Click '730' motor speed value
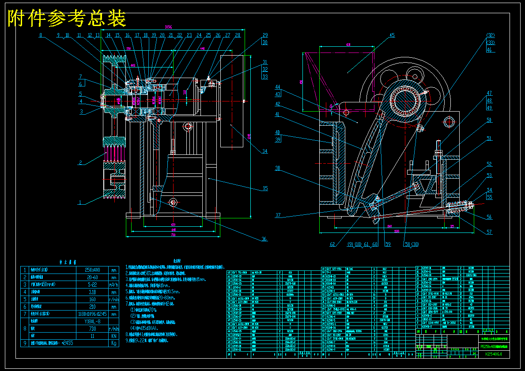This screenshot has height=371, width=525. pyautogui.click(x=92, y=329)
